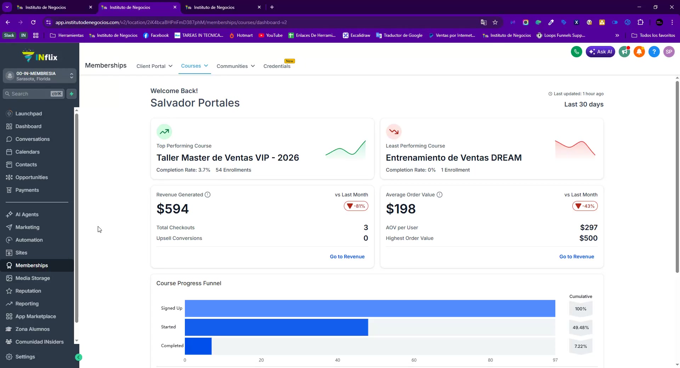680x368 pixels.
Task: Click the Revenue Generated info icon
Action: click(x=208, y=195)
